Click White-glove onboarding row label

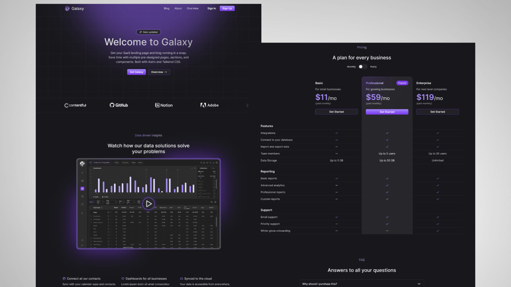[x=275, y=231]
